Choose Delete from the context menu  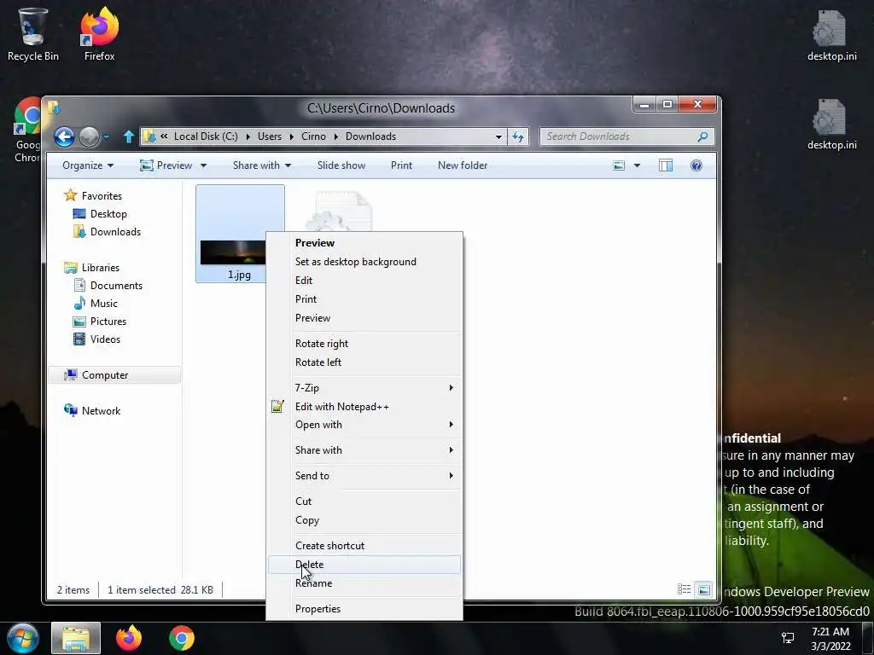[x=364, y=565]
